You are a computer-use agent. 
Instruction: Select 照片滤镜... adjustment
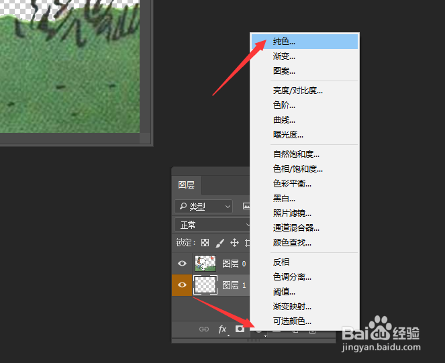tap(305, 213)
